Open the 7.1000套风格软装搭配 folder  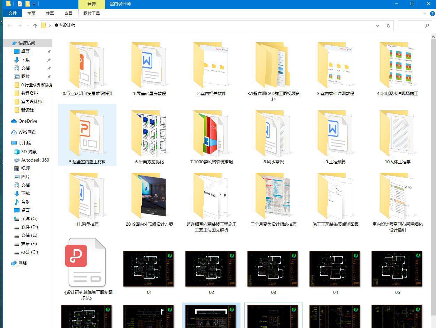[x=211, y=137]
